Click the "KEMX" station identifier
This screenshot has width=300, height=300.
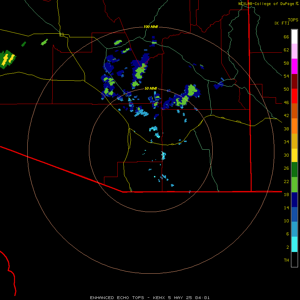(x=160, y=298)
